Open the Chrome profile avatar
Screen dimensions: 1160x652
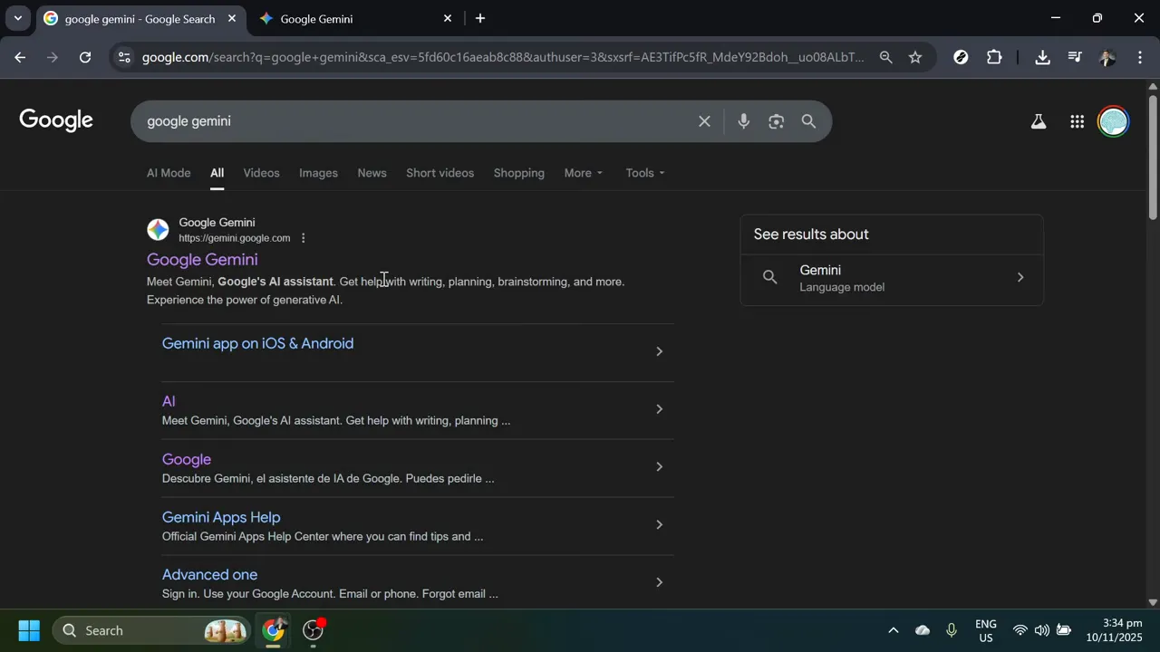(x=1107, y=57)
